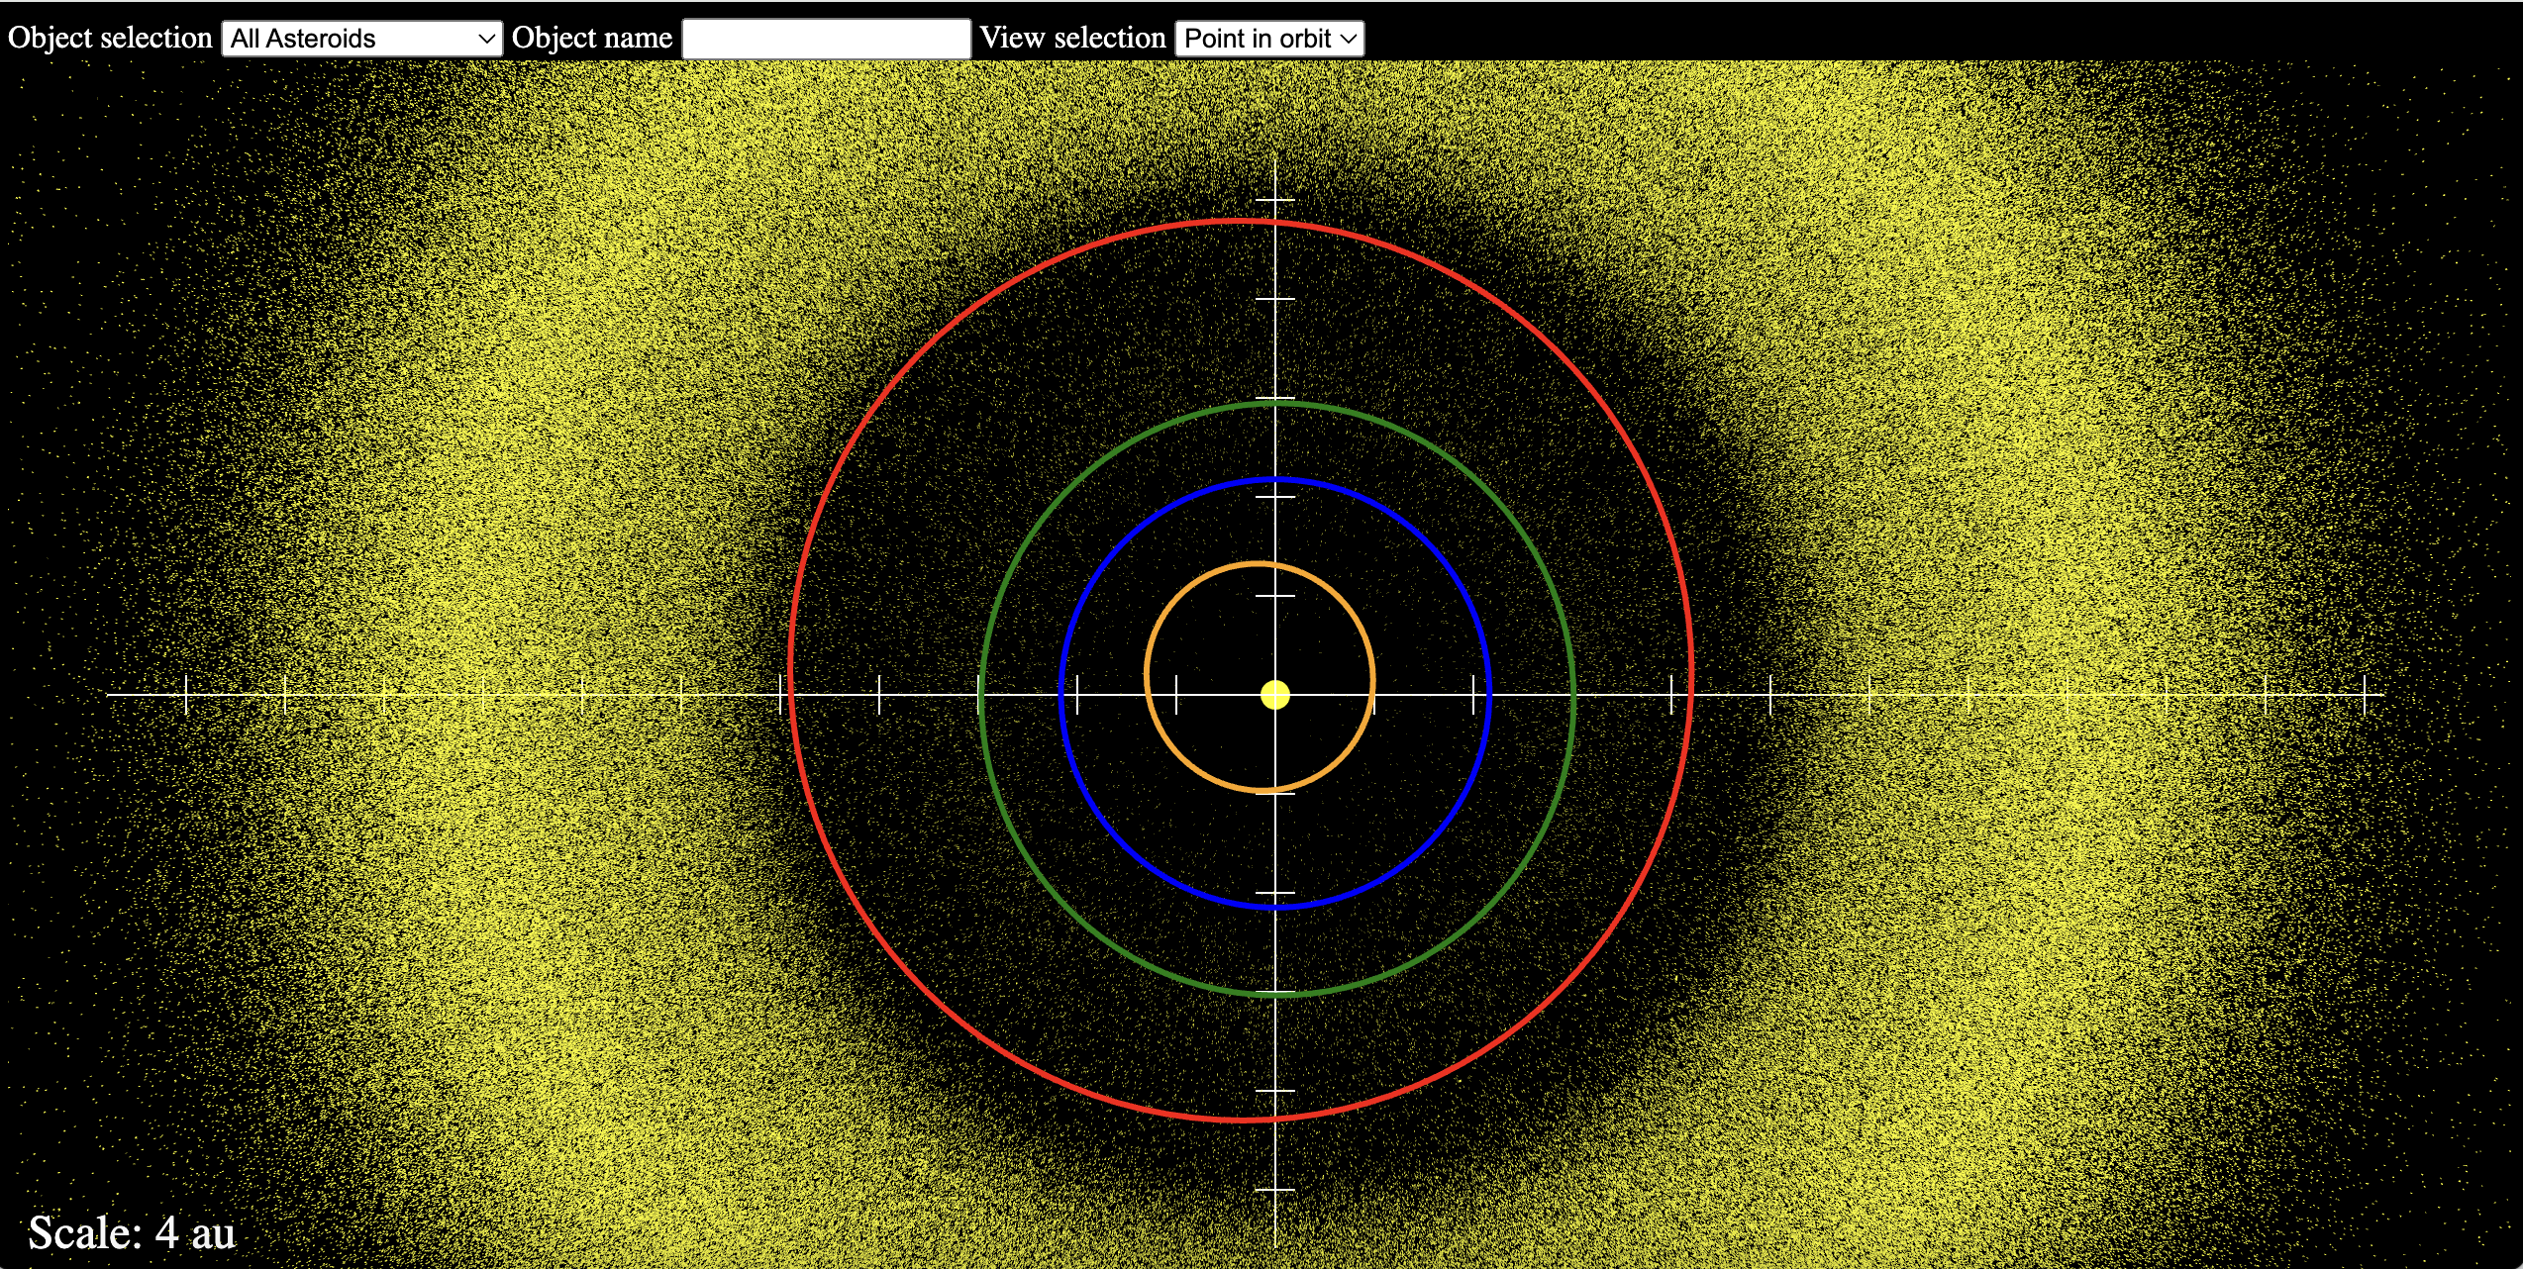Click the Object name label text

point(592,39)
